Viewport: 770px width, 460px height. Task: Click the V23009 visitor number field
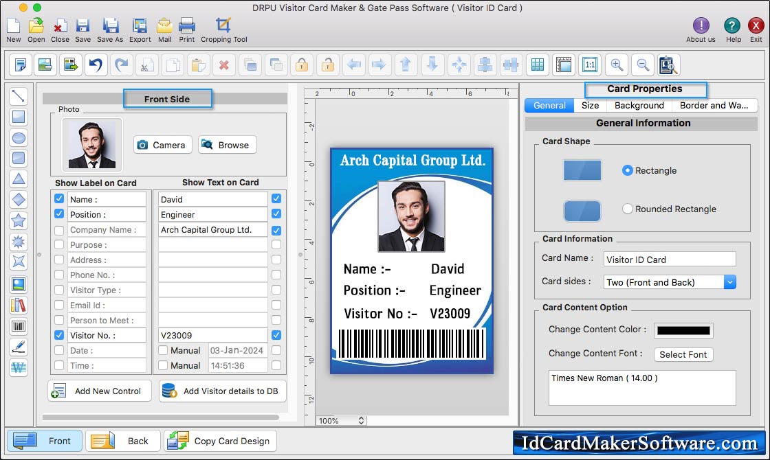tap(212, 335)
